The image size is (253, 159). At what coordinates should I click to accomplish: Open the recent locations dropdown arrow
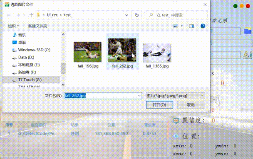(25, 15)
